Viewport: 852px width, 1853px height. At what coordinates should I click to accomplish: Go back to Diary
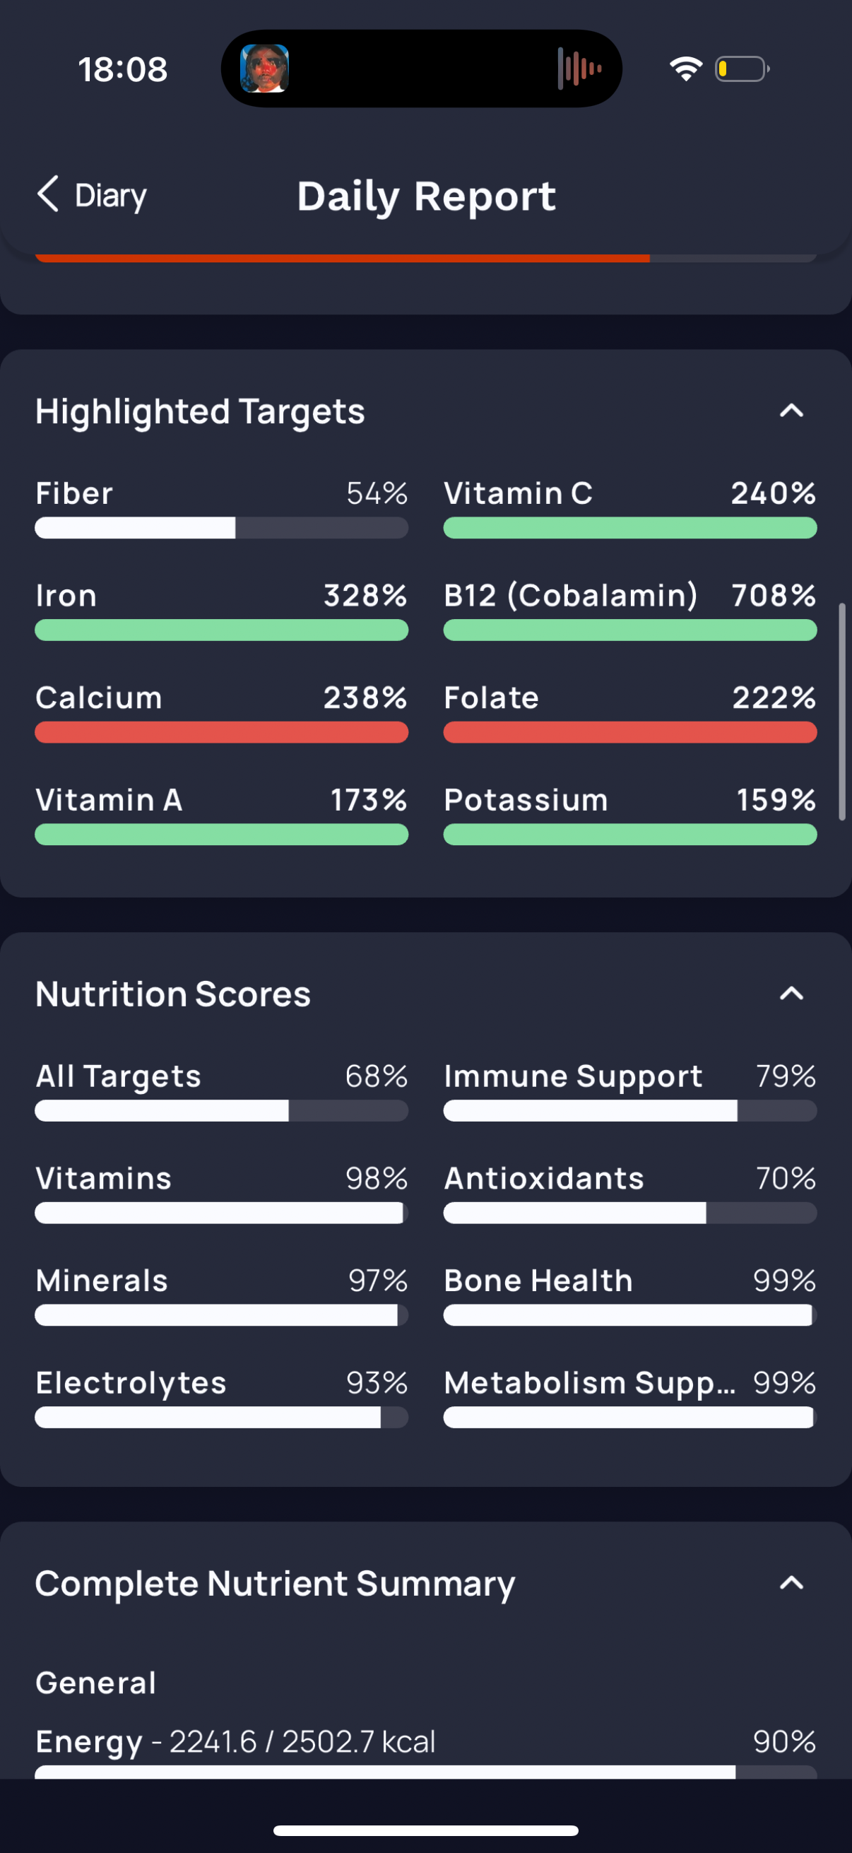coord(91,195)
